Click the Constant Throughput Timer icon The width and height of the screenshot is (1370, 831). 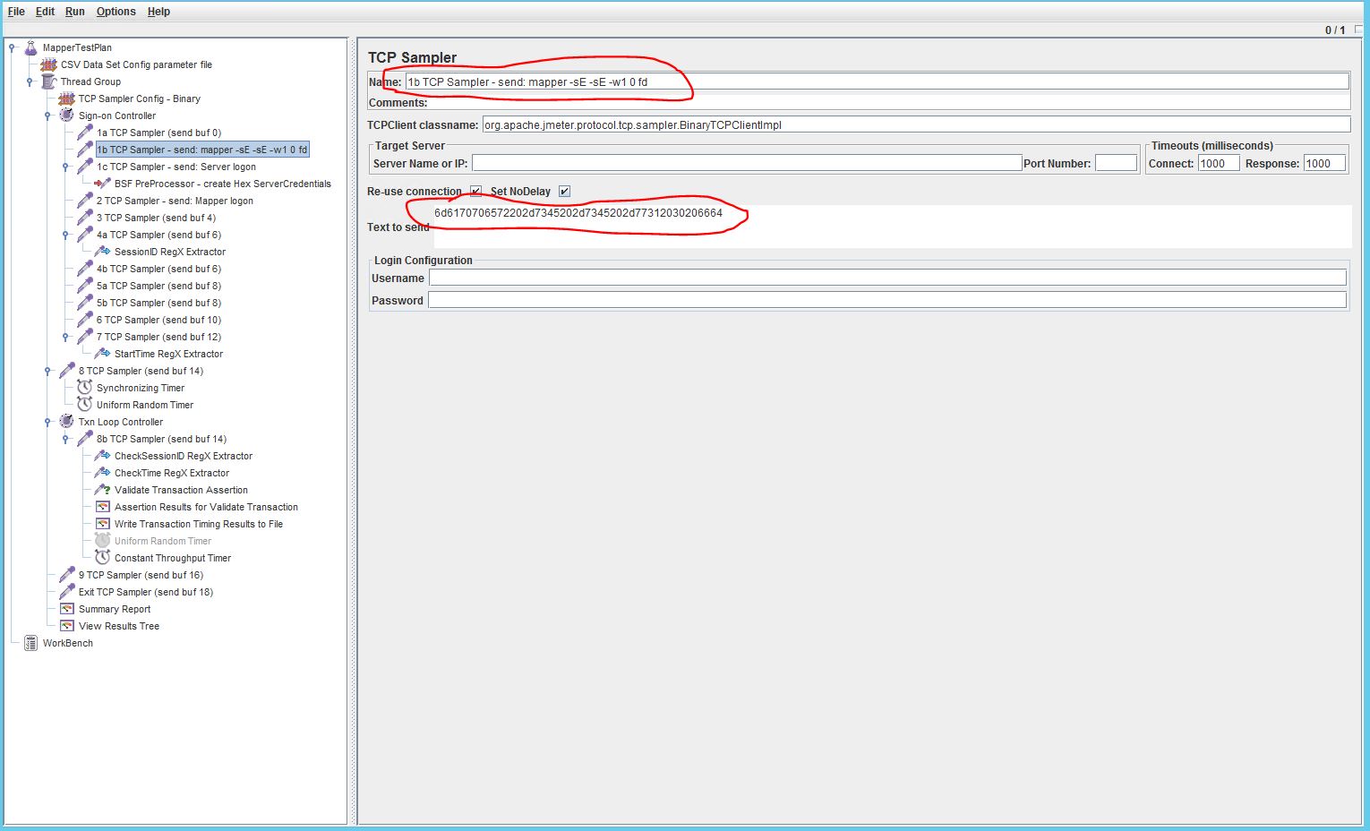point(101,558)
